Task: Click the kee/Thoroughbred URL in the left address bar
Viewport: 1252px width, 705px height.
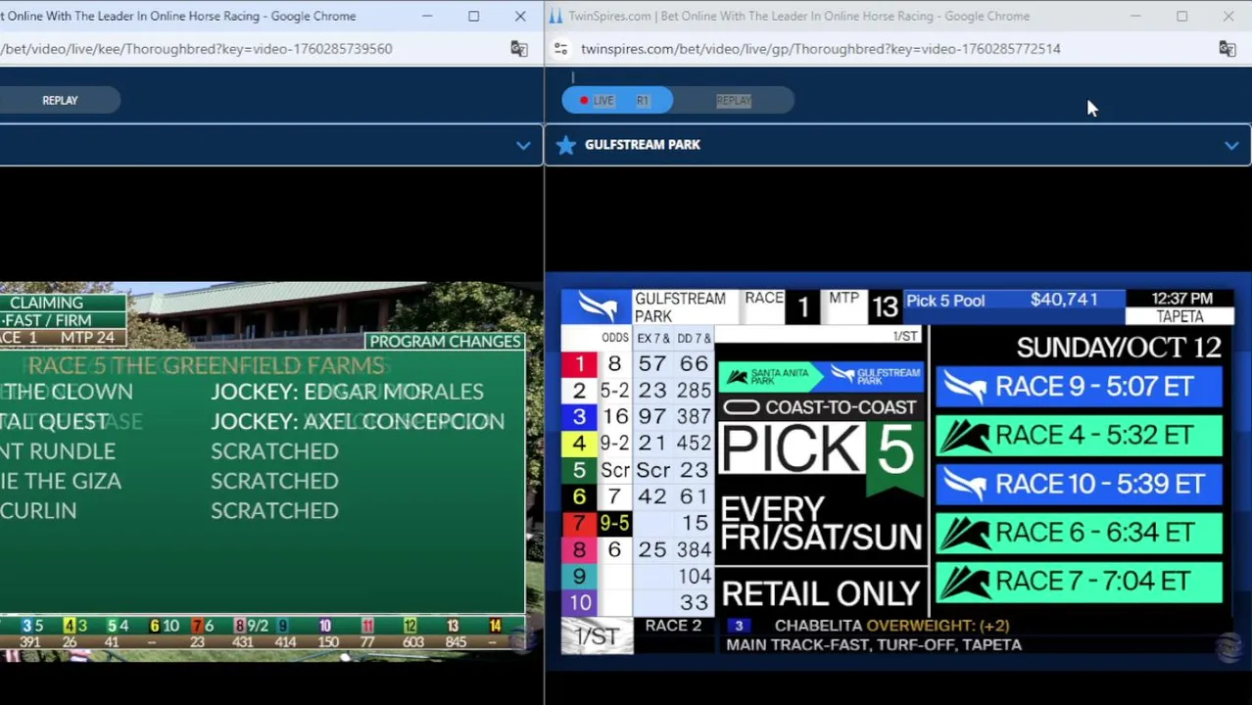Action: (196, 49)
